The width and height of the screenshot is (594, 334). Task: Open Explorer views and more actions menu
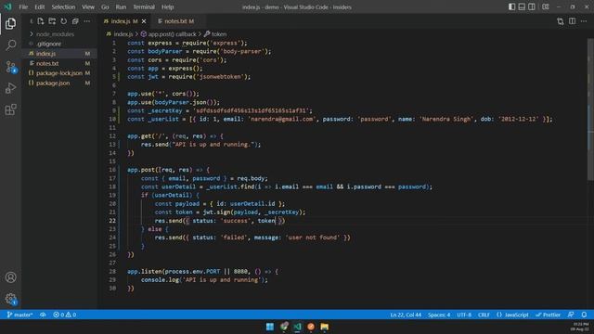(x=86, y=21)
